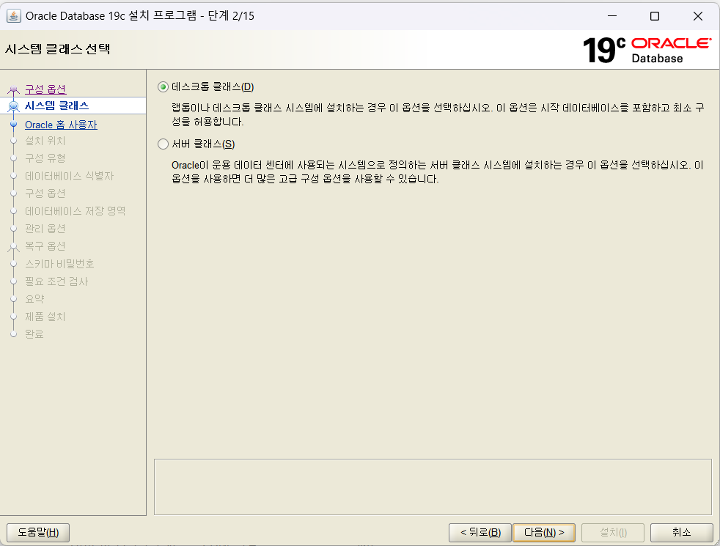
Task: Open the 구성 옵션 link in sidebar
Action: pos(45,89)
